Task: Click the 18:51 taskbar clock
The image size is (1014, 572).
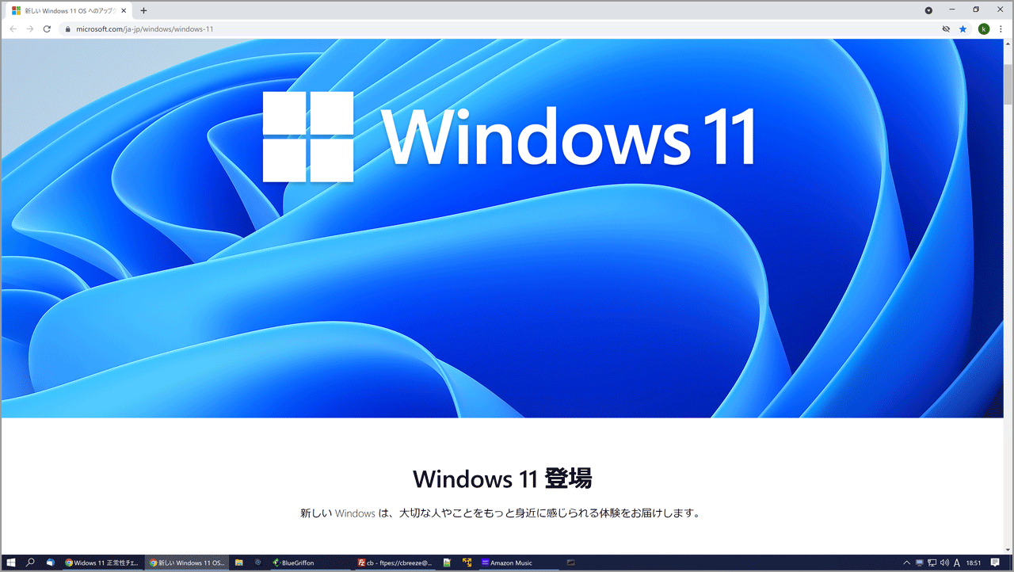Action: [x=974, y=562]
